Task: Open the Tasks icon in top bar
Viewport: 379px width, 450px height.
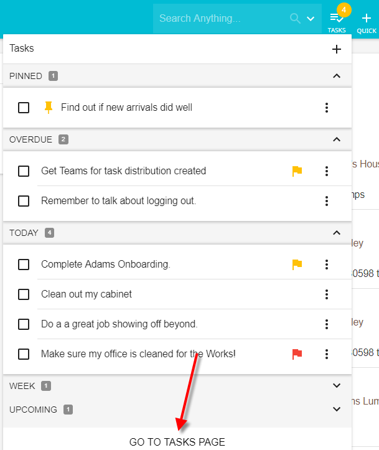Action: (337, 20)
